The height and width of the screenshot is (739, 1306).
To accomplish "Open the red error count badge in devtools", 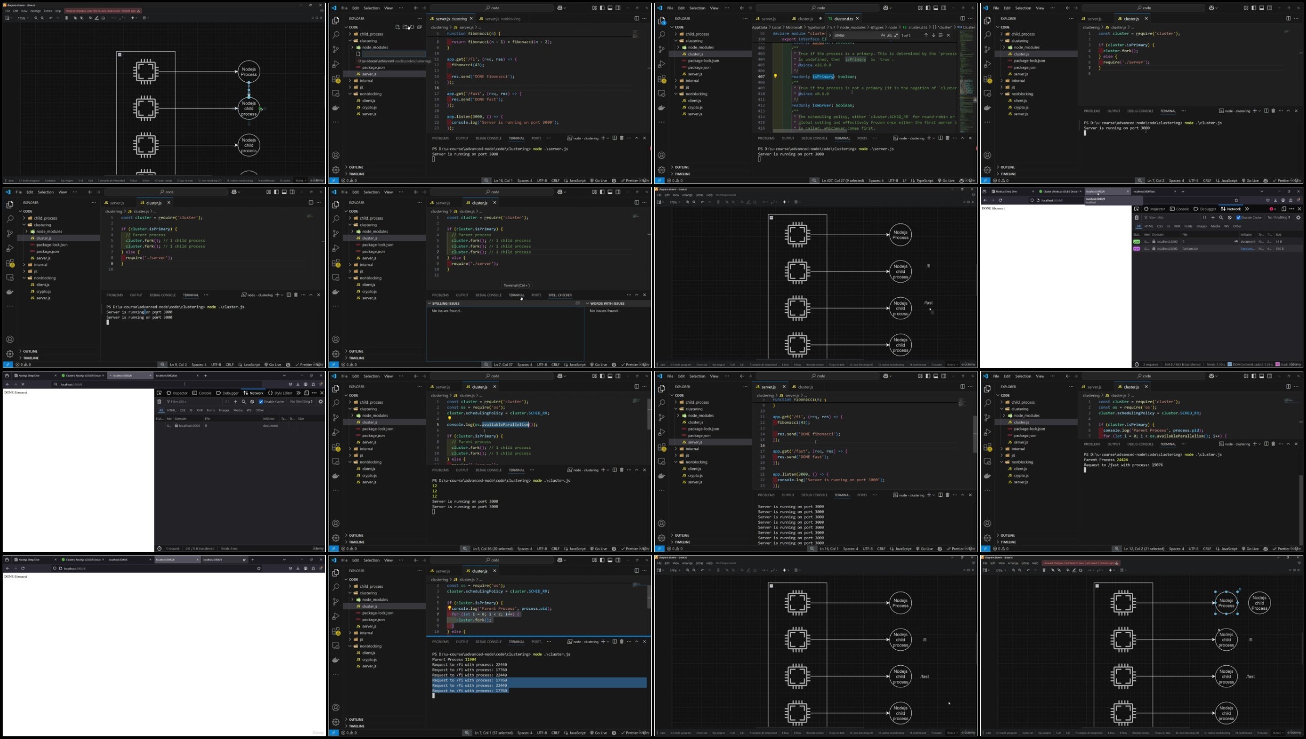I will point(1273,209).
